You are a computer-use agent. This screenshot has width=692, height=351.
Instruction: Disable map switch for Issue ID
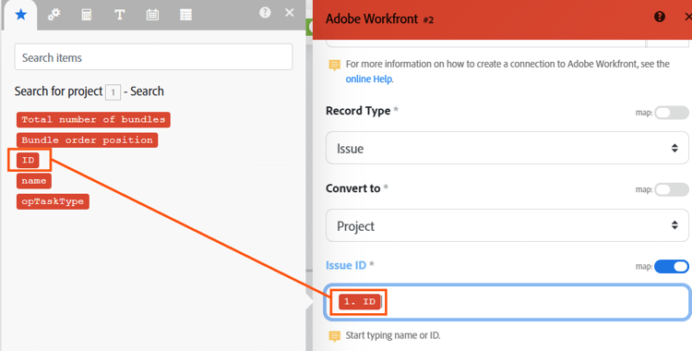pyautogui.click(x=672, y=267)
